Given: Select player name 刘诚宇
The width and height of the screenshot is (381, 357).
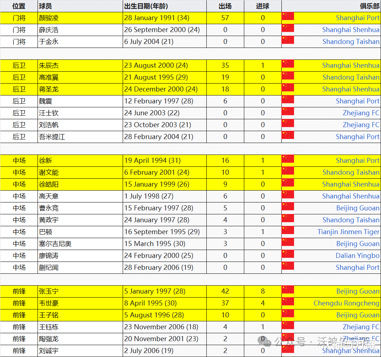Looking at the screenshot, I should [x=49, y=351].
